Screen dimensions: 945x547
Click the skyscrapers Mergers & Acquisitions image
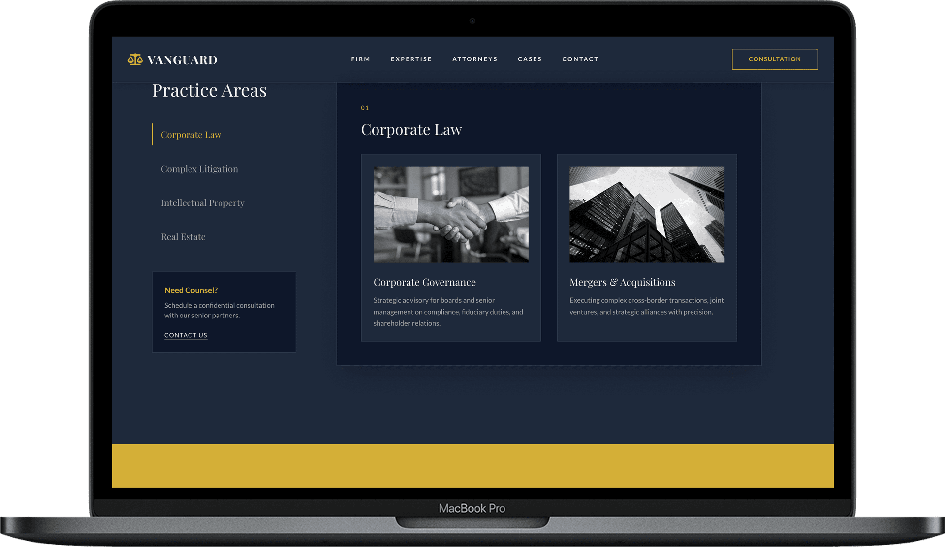tap(647, 214)
